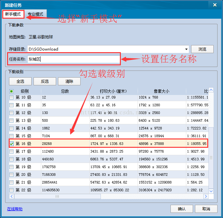Screen dimensions: 223x218
Task: Check the 第 10 级 checkbox
Action: (12, 97)
